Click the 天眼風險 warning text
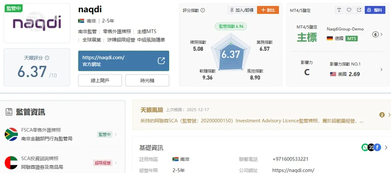 (x=252, y=121)
